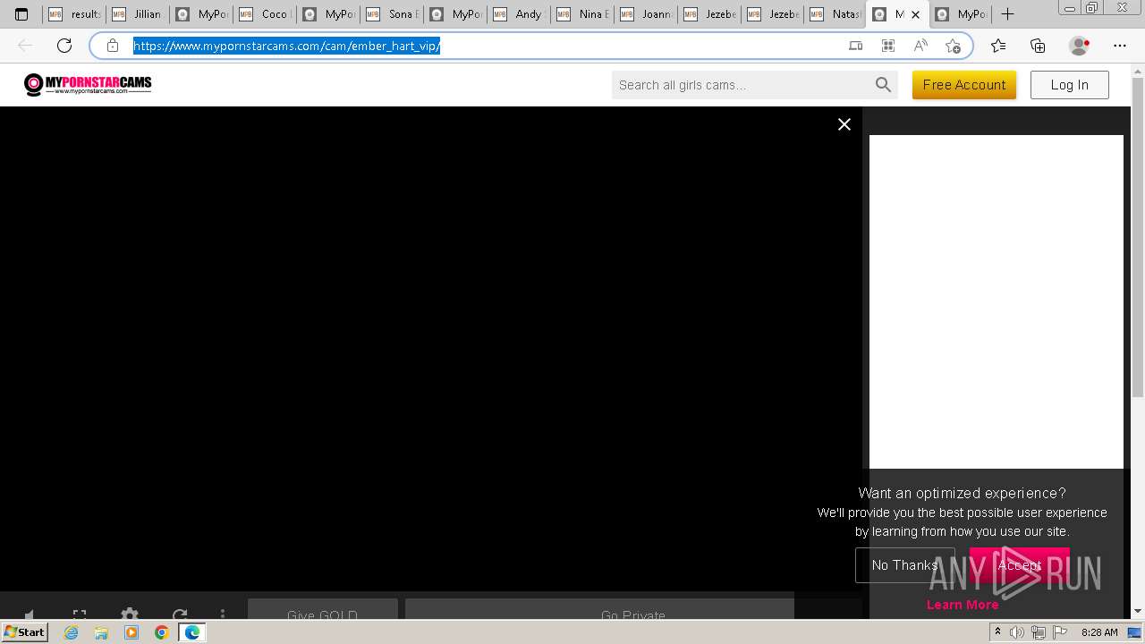Open the Action Center flag icon

(1058, 632)
